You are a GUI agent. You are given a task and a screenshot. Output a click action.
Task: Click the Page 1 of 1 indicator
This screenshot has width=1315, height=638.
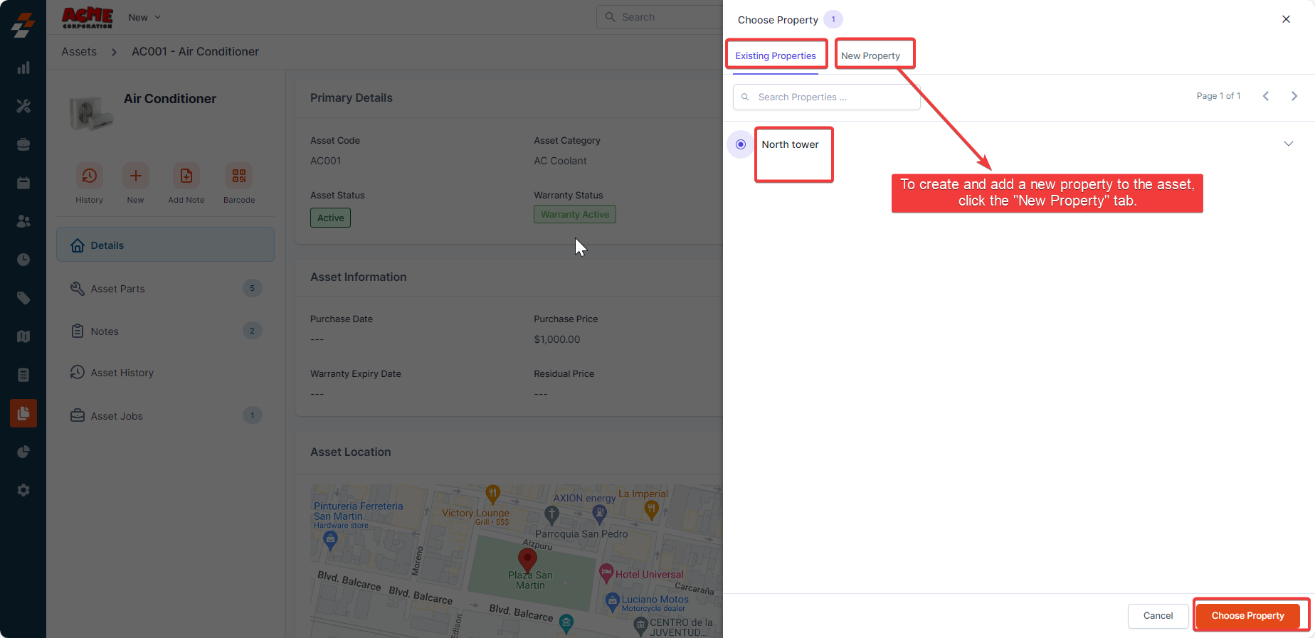[x=1218, y=96]
